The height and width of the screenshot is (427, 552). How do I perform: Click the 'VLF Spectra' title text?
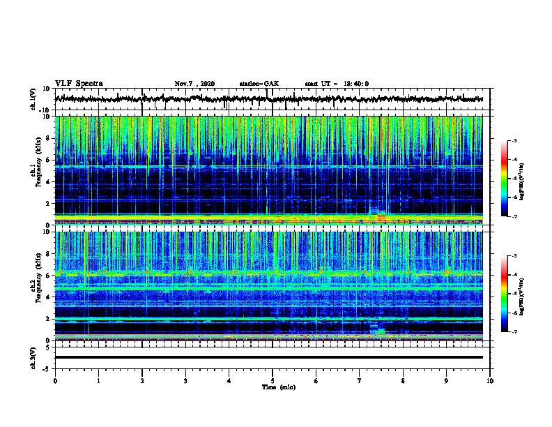(79, 84)
